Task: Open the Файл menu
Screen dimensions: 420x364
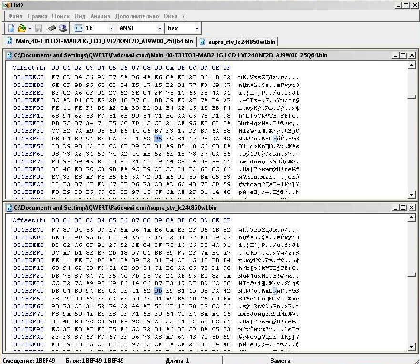Action: (15, 16)
